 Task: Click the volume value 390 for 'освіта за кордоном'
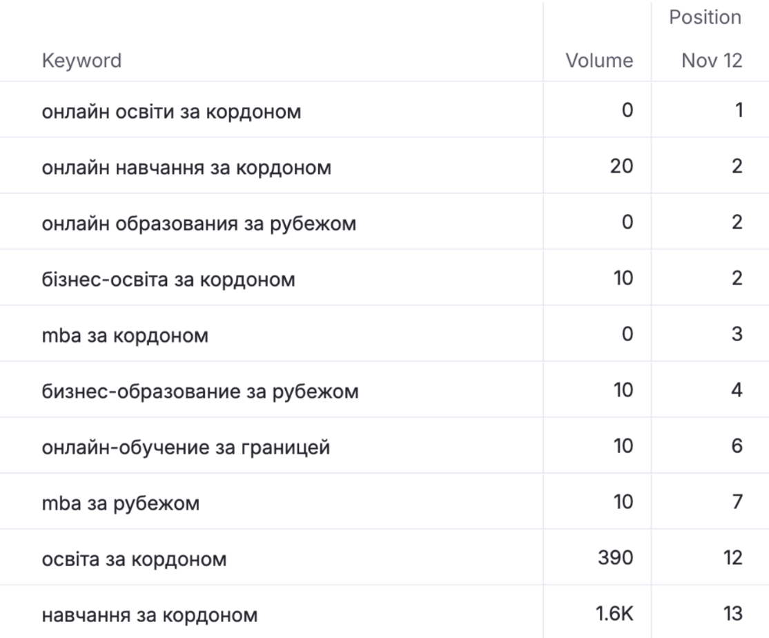click(x=612, y=557)
